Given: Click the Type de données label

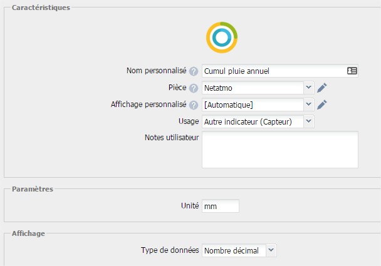Looking at the screenshot, I should 170,250.
